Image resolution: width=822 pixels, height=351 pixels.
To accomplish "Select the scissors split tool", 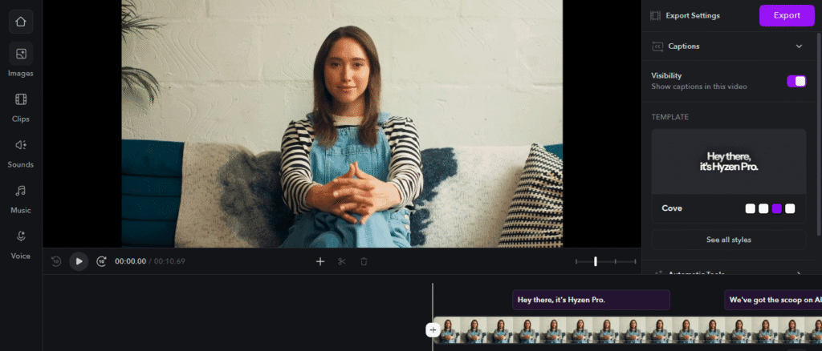I will (x=342, y=261).
